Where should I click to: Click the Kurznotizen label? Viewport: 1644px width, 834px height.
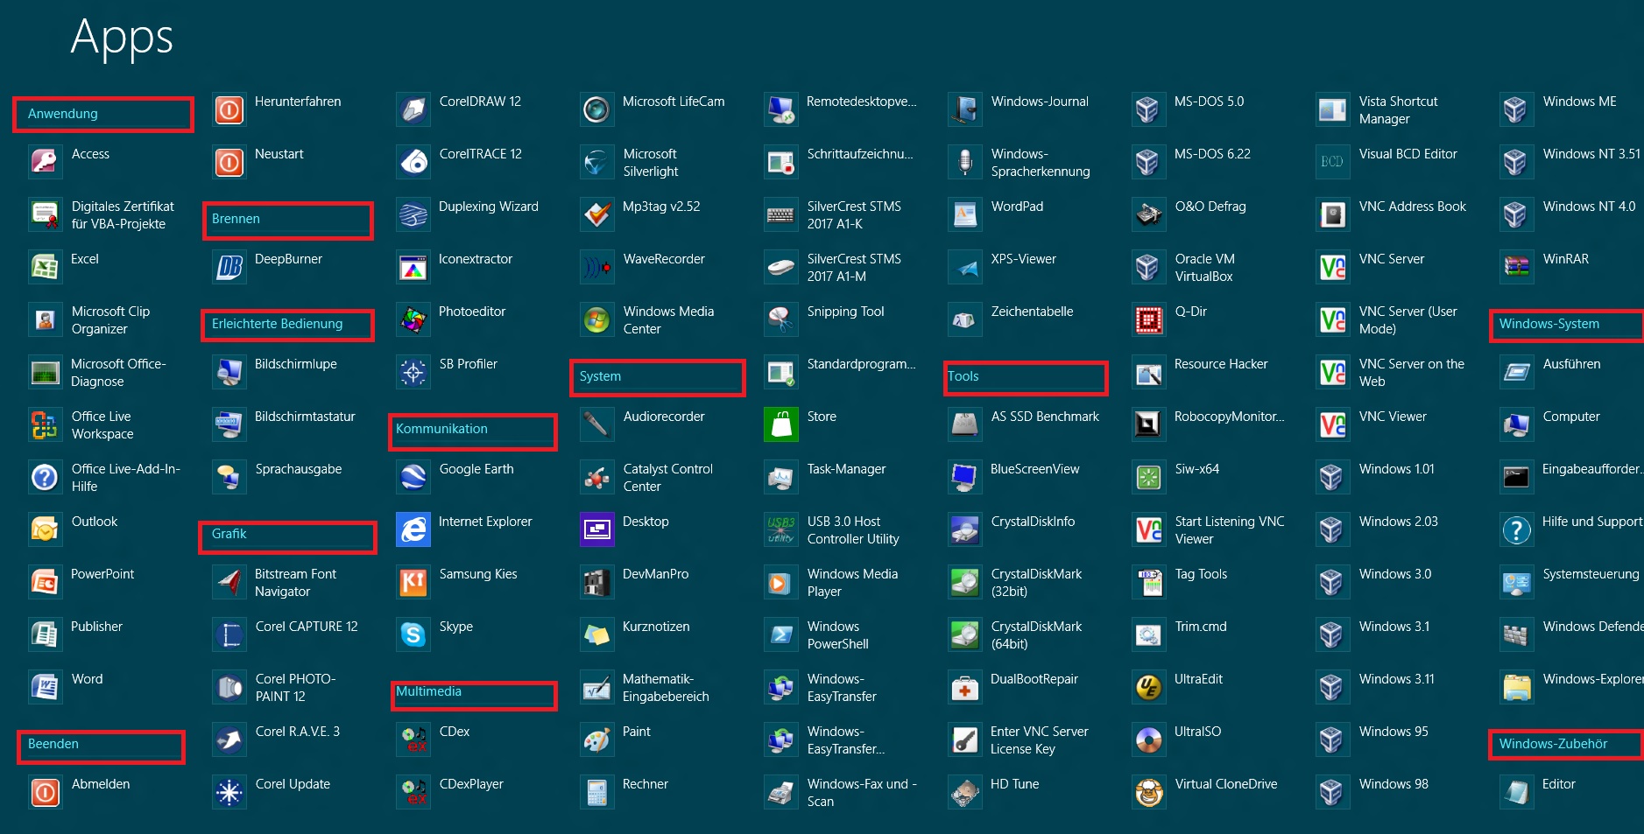point(656,627)
